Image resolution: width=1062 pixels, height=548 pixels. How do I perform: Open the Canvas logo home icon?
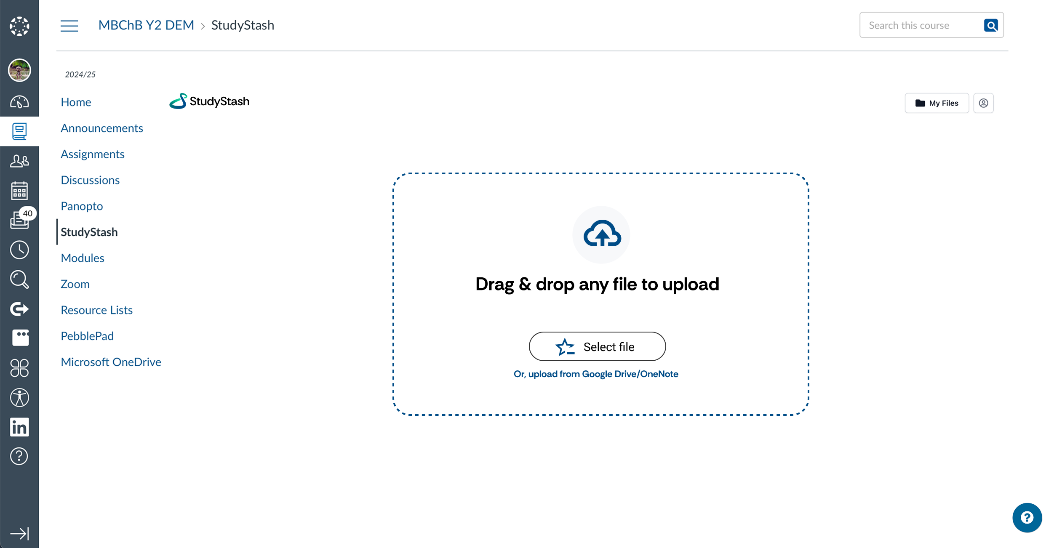click(x=19, y=26)
